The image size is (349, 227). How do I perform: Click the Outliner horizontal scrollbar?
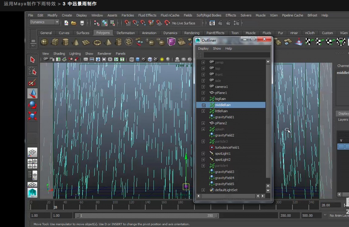(x=228, y=196)
